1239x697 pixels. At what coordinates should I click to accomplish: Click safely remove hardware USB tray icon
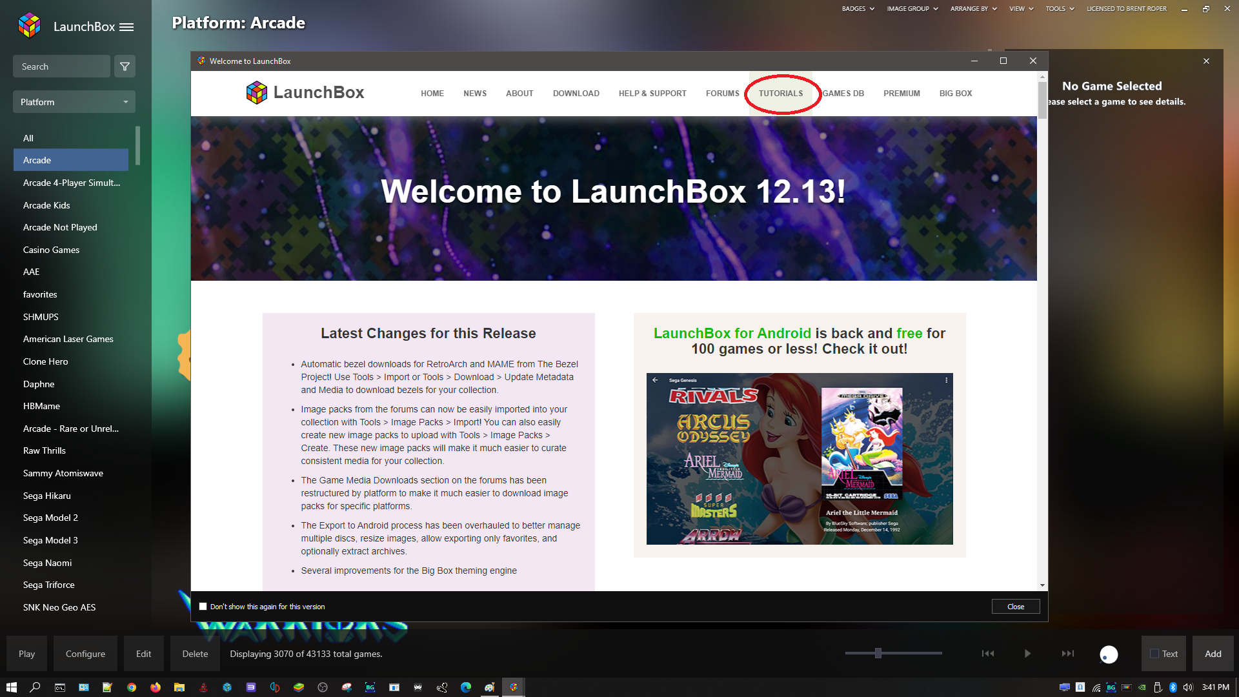[x=1158, y=687]
